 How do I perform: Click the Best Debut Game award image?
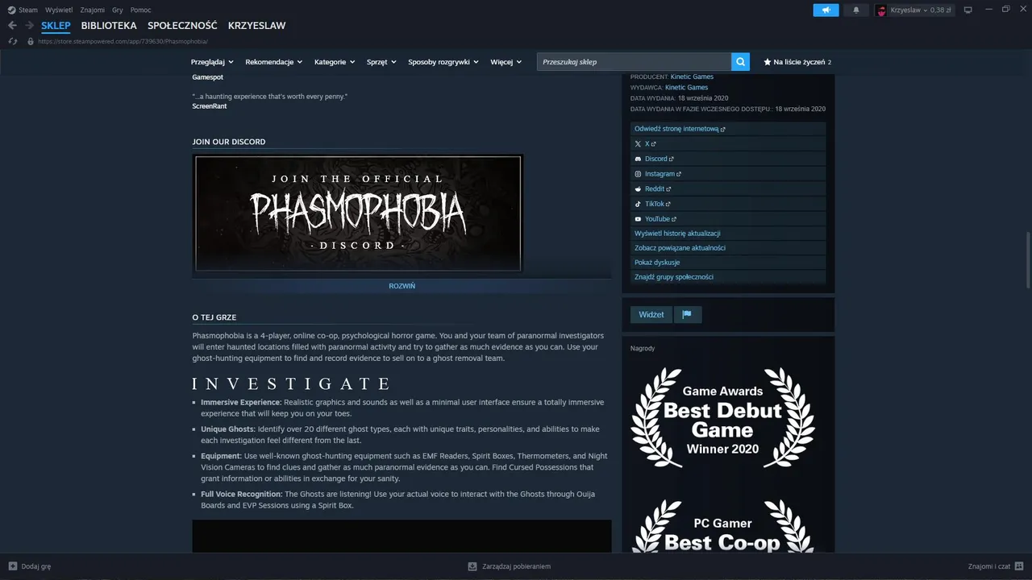tap(722, 419)
